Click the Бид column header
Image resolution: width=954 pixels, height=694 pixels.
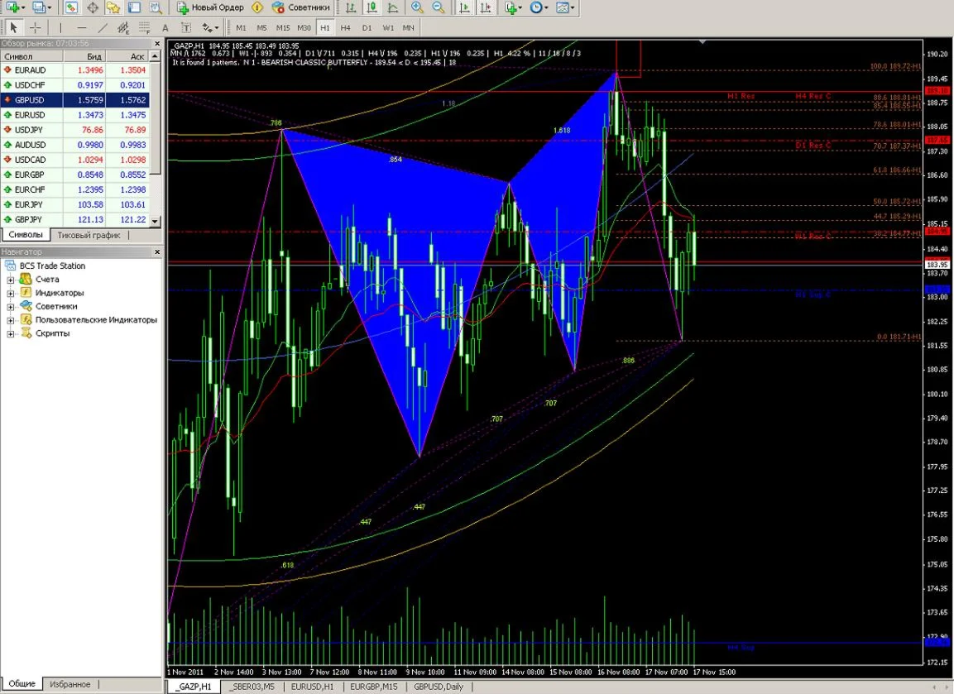[x=84, y=56]
